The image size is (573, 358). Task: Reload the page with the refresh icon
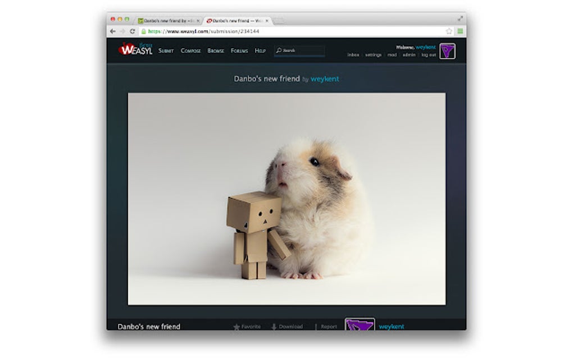(132, 31)
